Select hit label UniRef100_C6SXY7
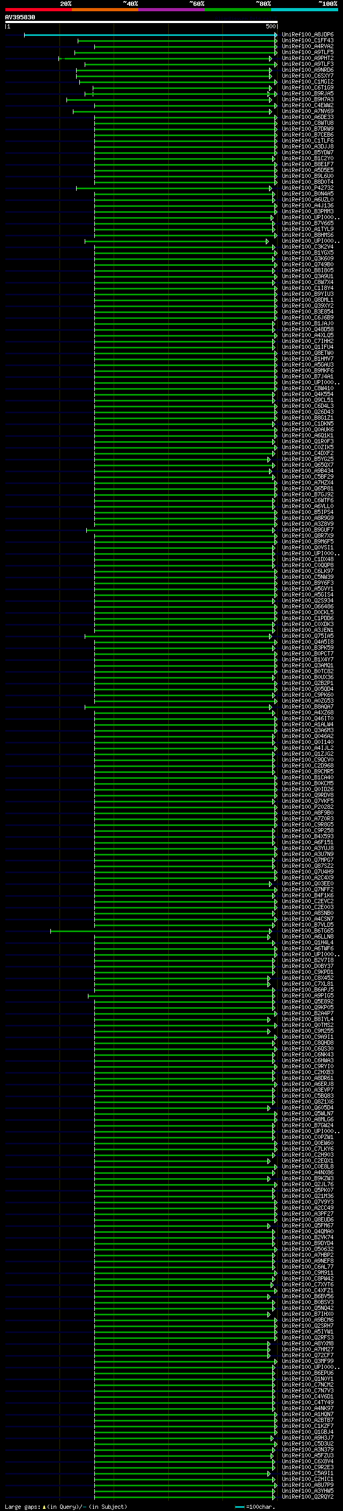Viewport: 343px width, 1511px height. [308, 76]
